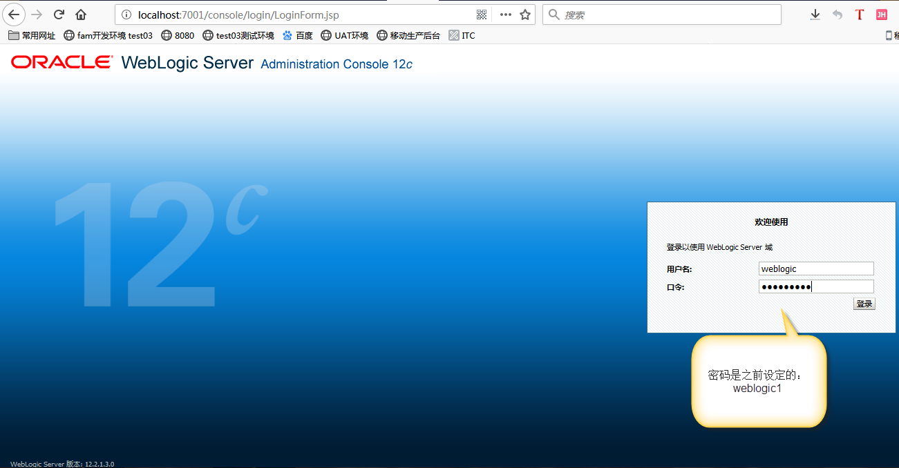Click the grey undo arrow toolbar icon
This screenshot has width=899, height=468.
[838, 14]
